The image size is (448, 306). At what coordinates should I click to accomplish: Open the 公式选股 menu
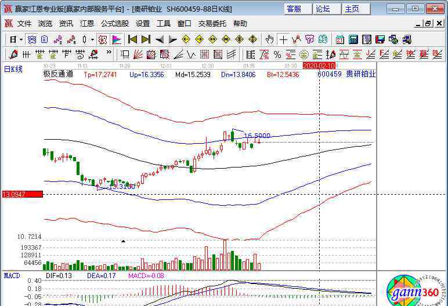(x=115, y=24)
